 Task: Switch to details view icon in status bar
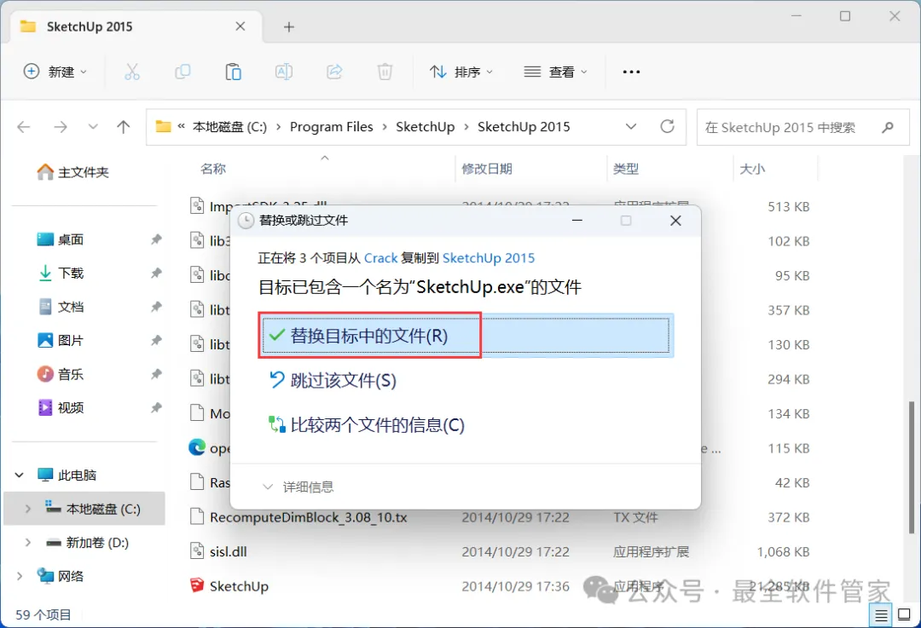881,615
